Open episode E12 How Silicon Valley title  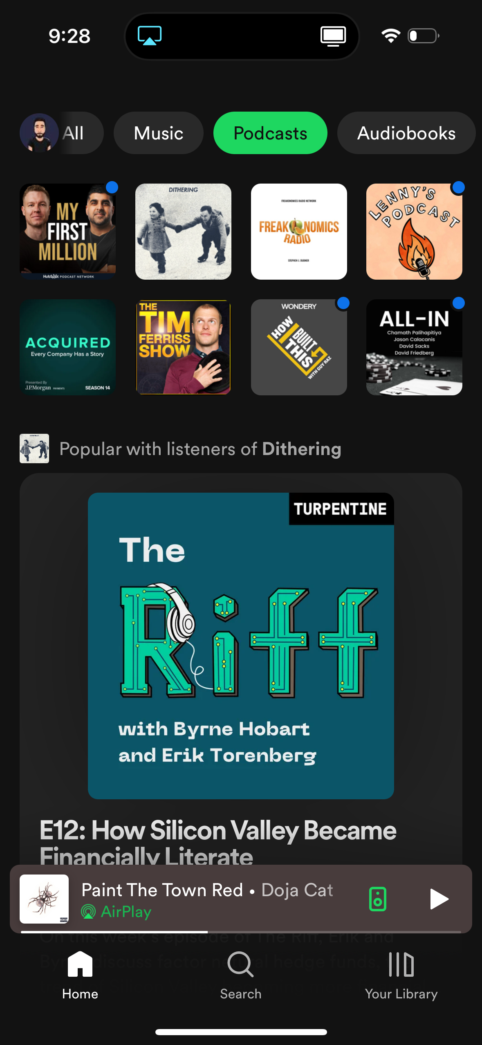click(218, 842)
